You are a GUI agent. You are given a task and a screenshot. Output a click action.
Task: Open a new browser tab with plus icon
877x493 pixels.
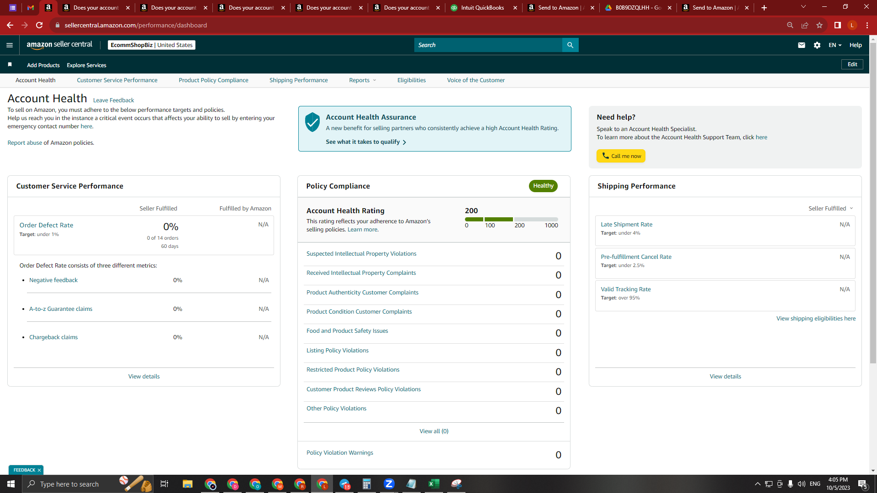(x=764, y=8)
